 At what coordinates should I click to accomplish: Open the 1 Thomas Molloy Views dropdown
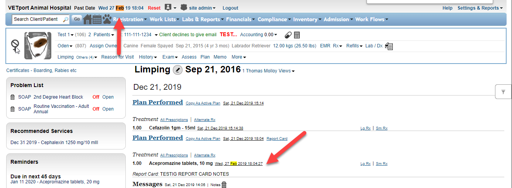click(x=269, y=71)
